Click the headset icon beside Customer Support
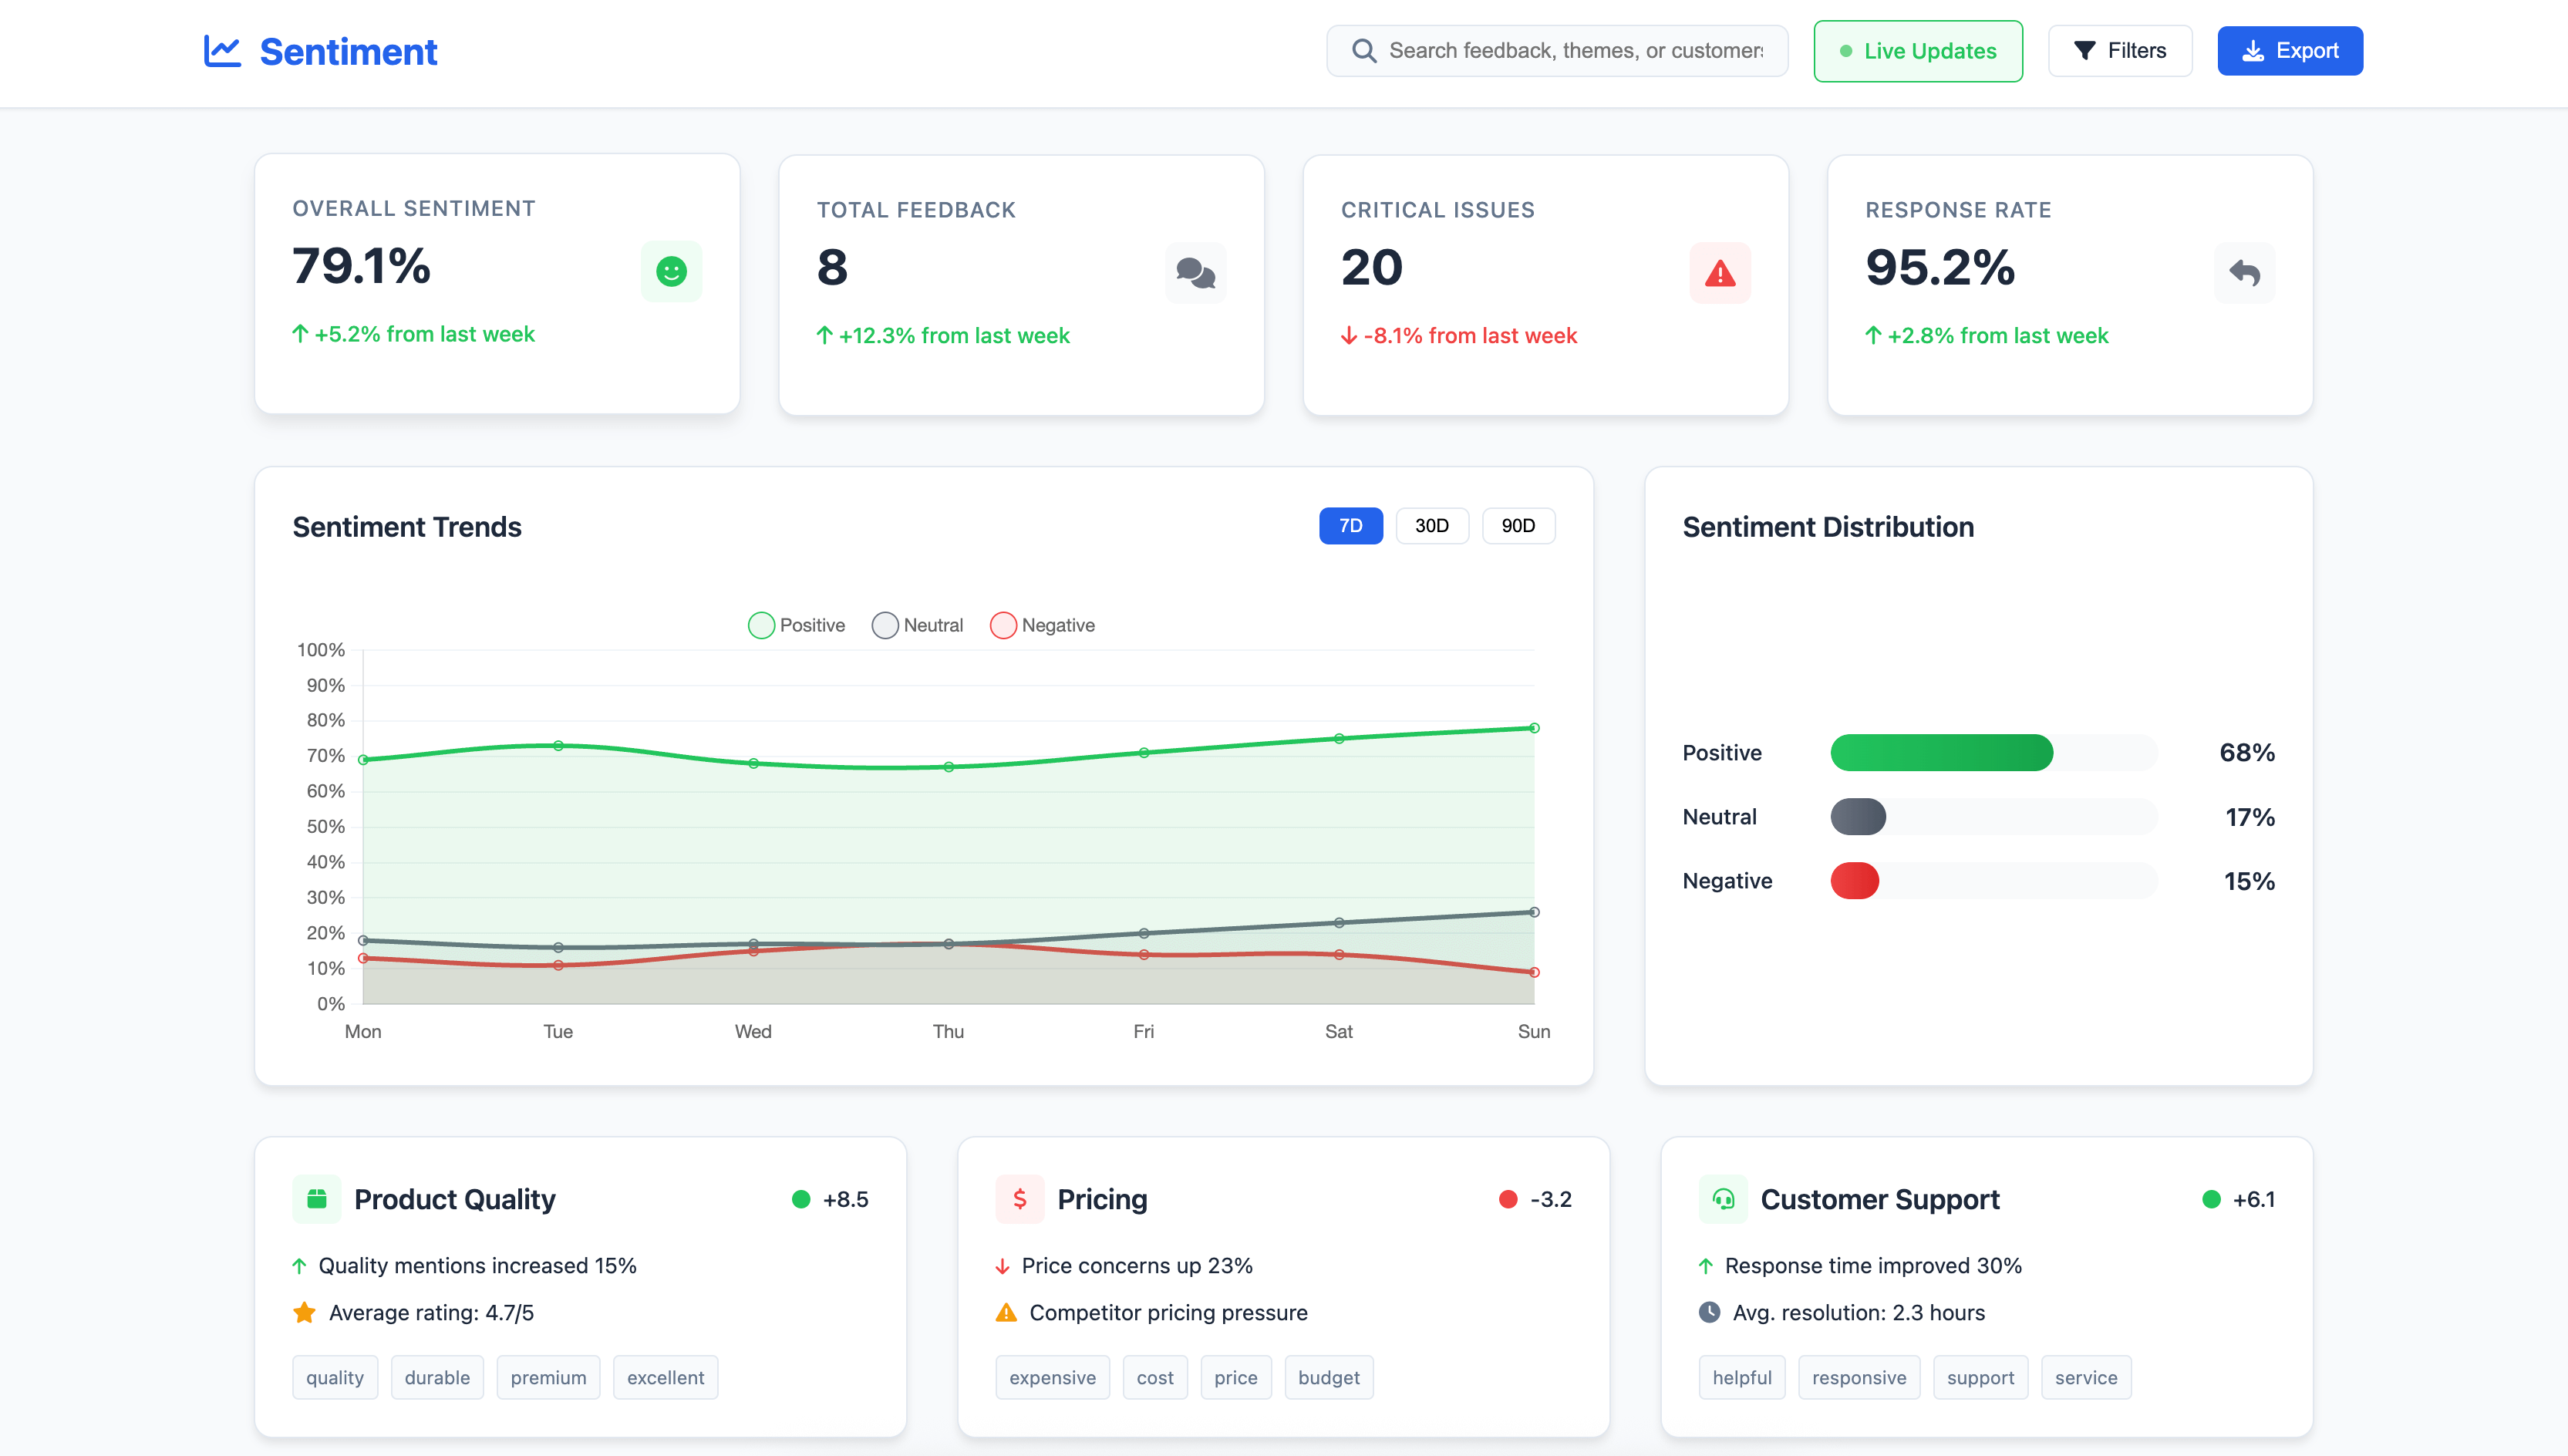This screenshot has height=1456, width=2568. coord(1723,1198)
